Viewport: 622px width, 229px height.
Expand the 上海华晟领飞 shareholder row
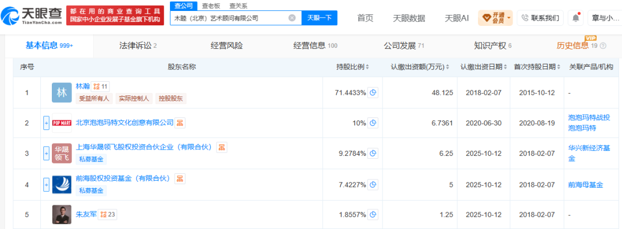(x=47, y=154)
